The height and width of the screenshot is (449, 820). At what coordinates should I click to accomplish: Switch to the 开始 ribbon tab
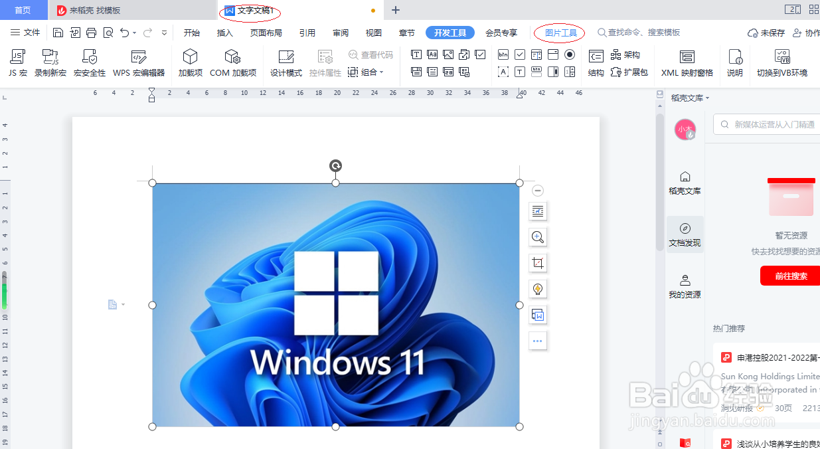(x=192, y=33)
